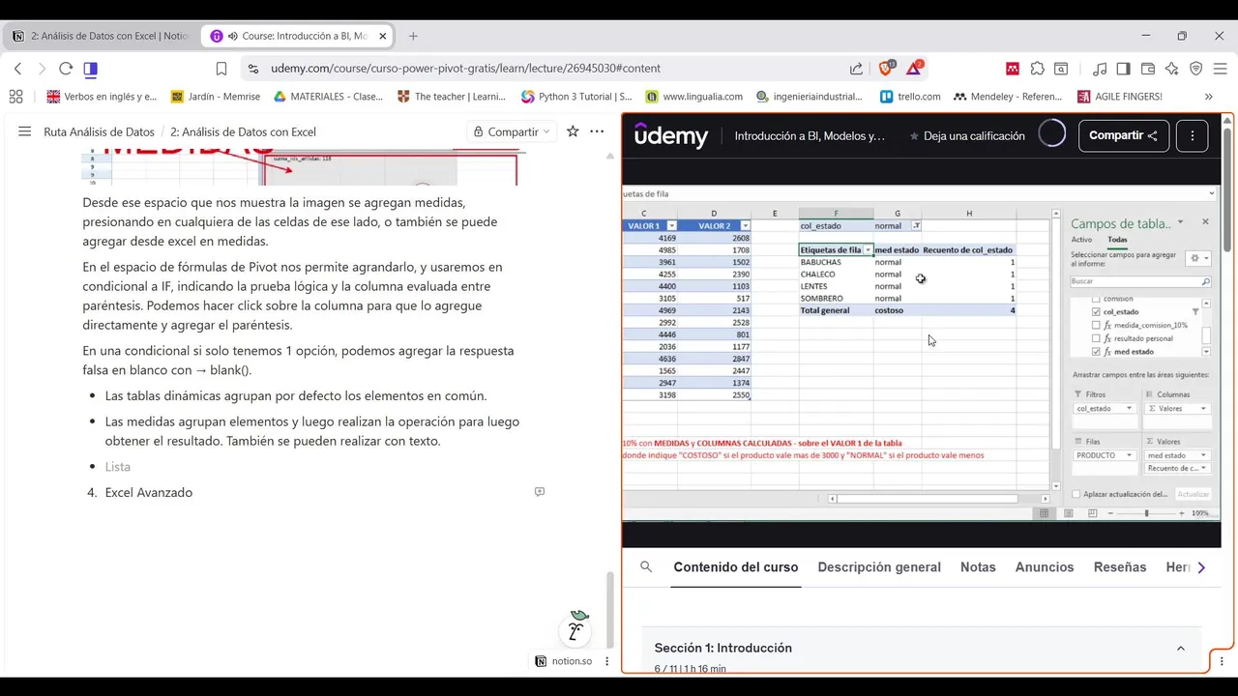The height and width of the screenshot is (696, 1238).
Task: Reload the page with the browser refresh icon
Action: coord(66,69)
